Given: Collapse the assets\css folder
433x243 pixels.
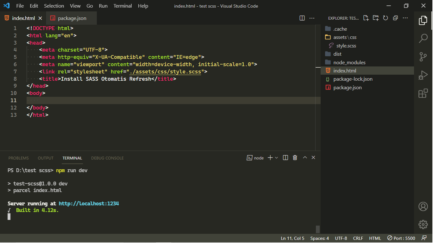Looking at the screenshot, I should tap(367, 37).
